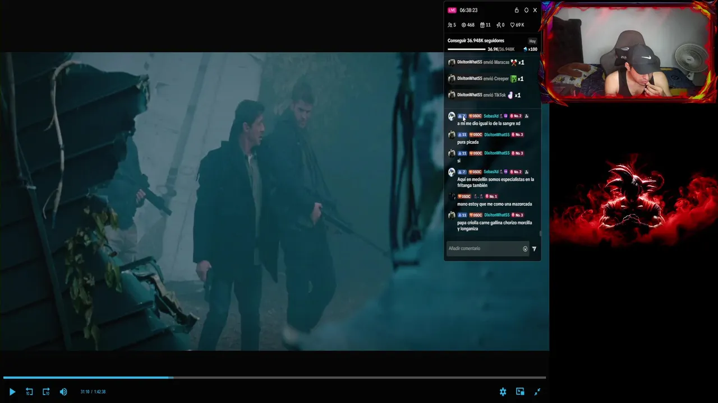Click the chat scrollbar handle
The width and height of the screenshot is (718, 403).
click(540, 233)
